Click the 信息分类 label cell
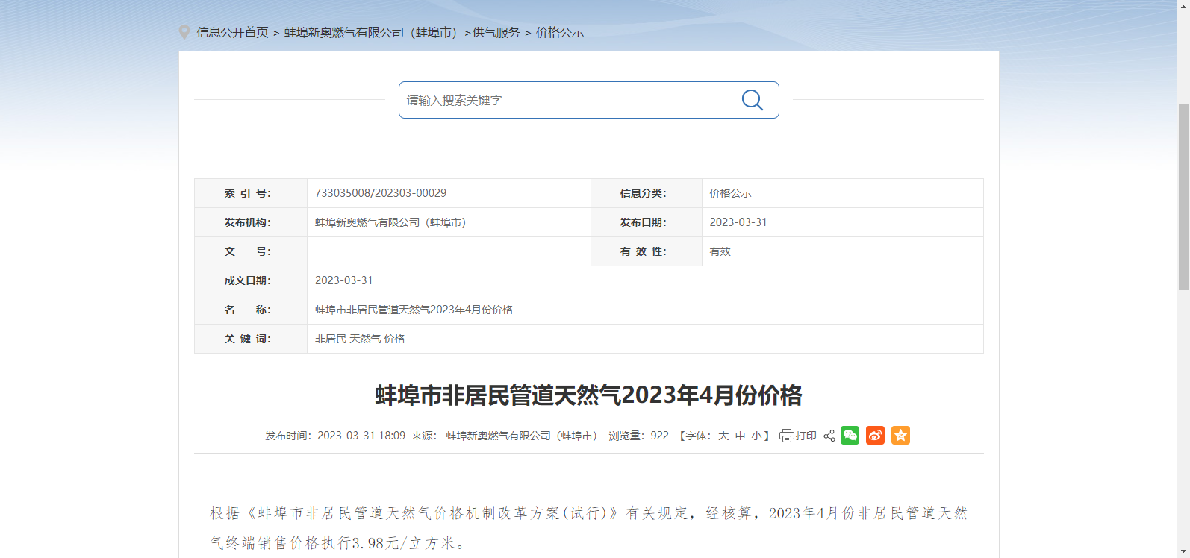The height and width of the screenshot is (558, 1190). [x=647, y=193]
